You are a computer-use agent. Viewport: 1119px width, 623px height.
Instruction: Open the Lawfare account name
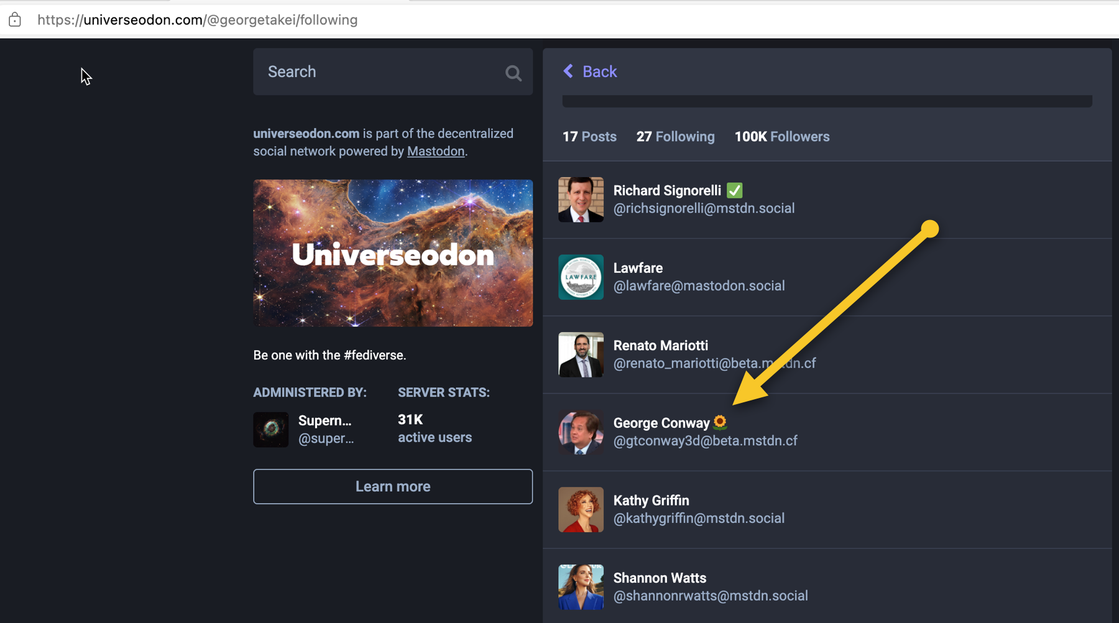(x=638, y=268)
